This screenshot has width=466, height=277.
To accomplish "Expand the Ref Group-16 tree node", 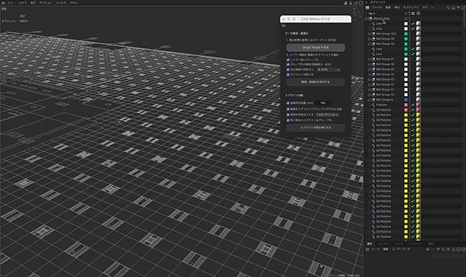I will (x=369, y=64).
